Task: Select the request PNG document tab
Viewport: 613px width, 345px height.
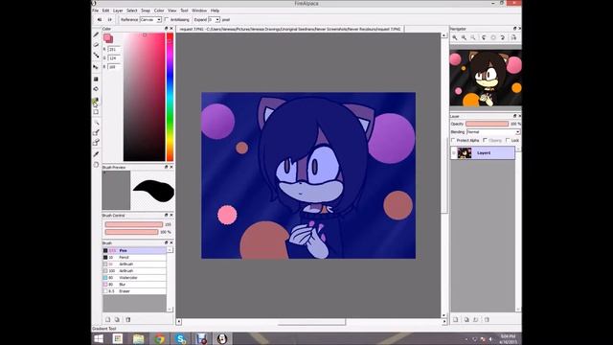Action: click(x=290, y=29)
